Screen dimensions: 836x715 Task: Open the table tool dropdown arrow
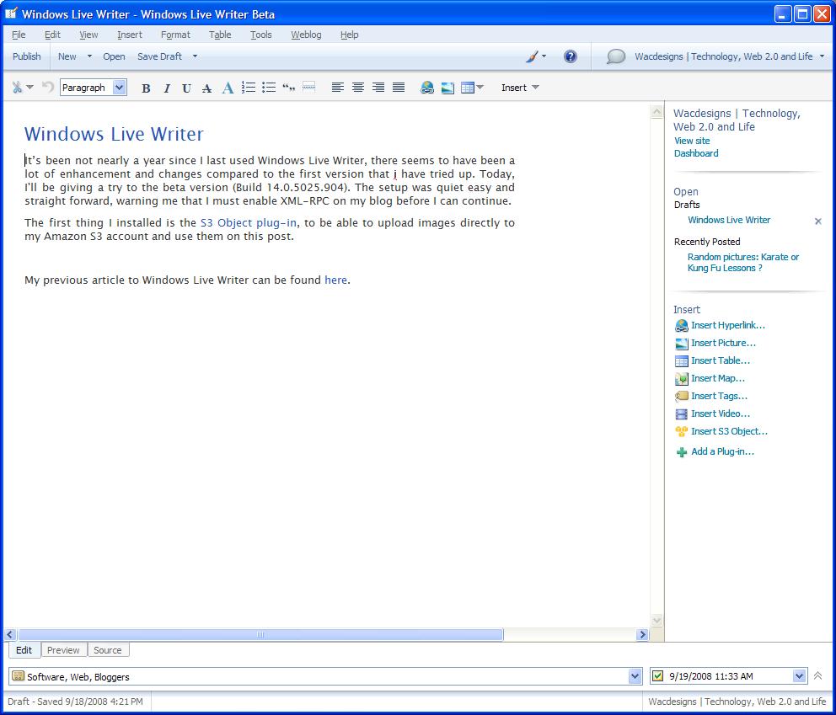click(480, 88)
